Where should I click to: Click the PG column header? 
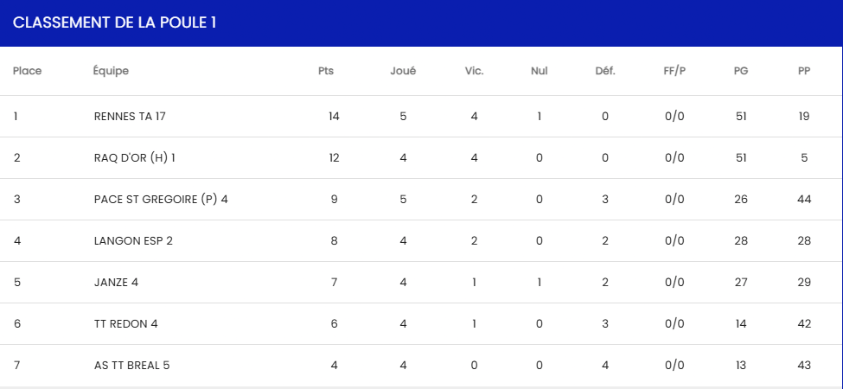click(741, 71)
